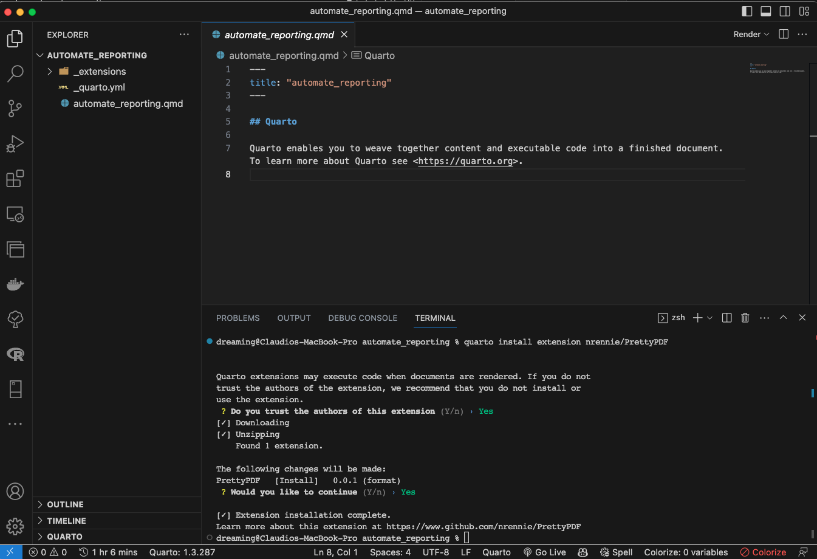Viewport: 817px width, 559px height.
Task: Toggle the bottom panel visibility
Action: [766, 11]
